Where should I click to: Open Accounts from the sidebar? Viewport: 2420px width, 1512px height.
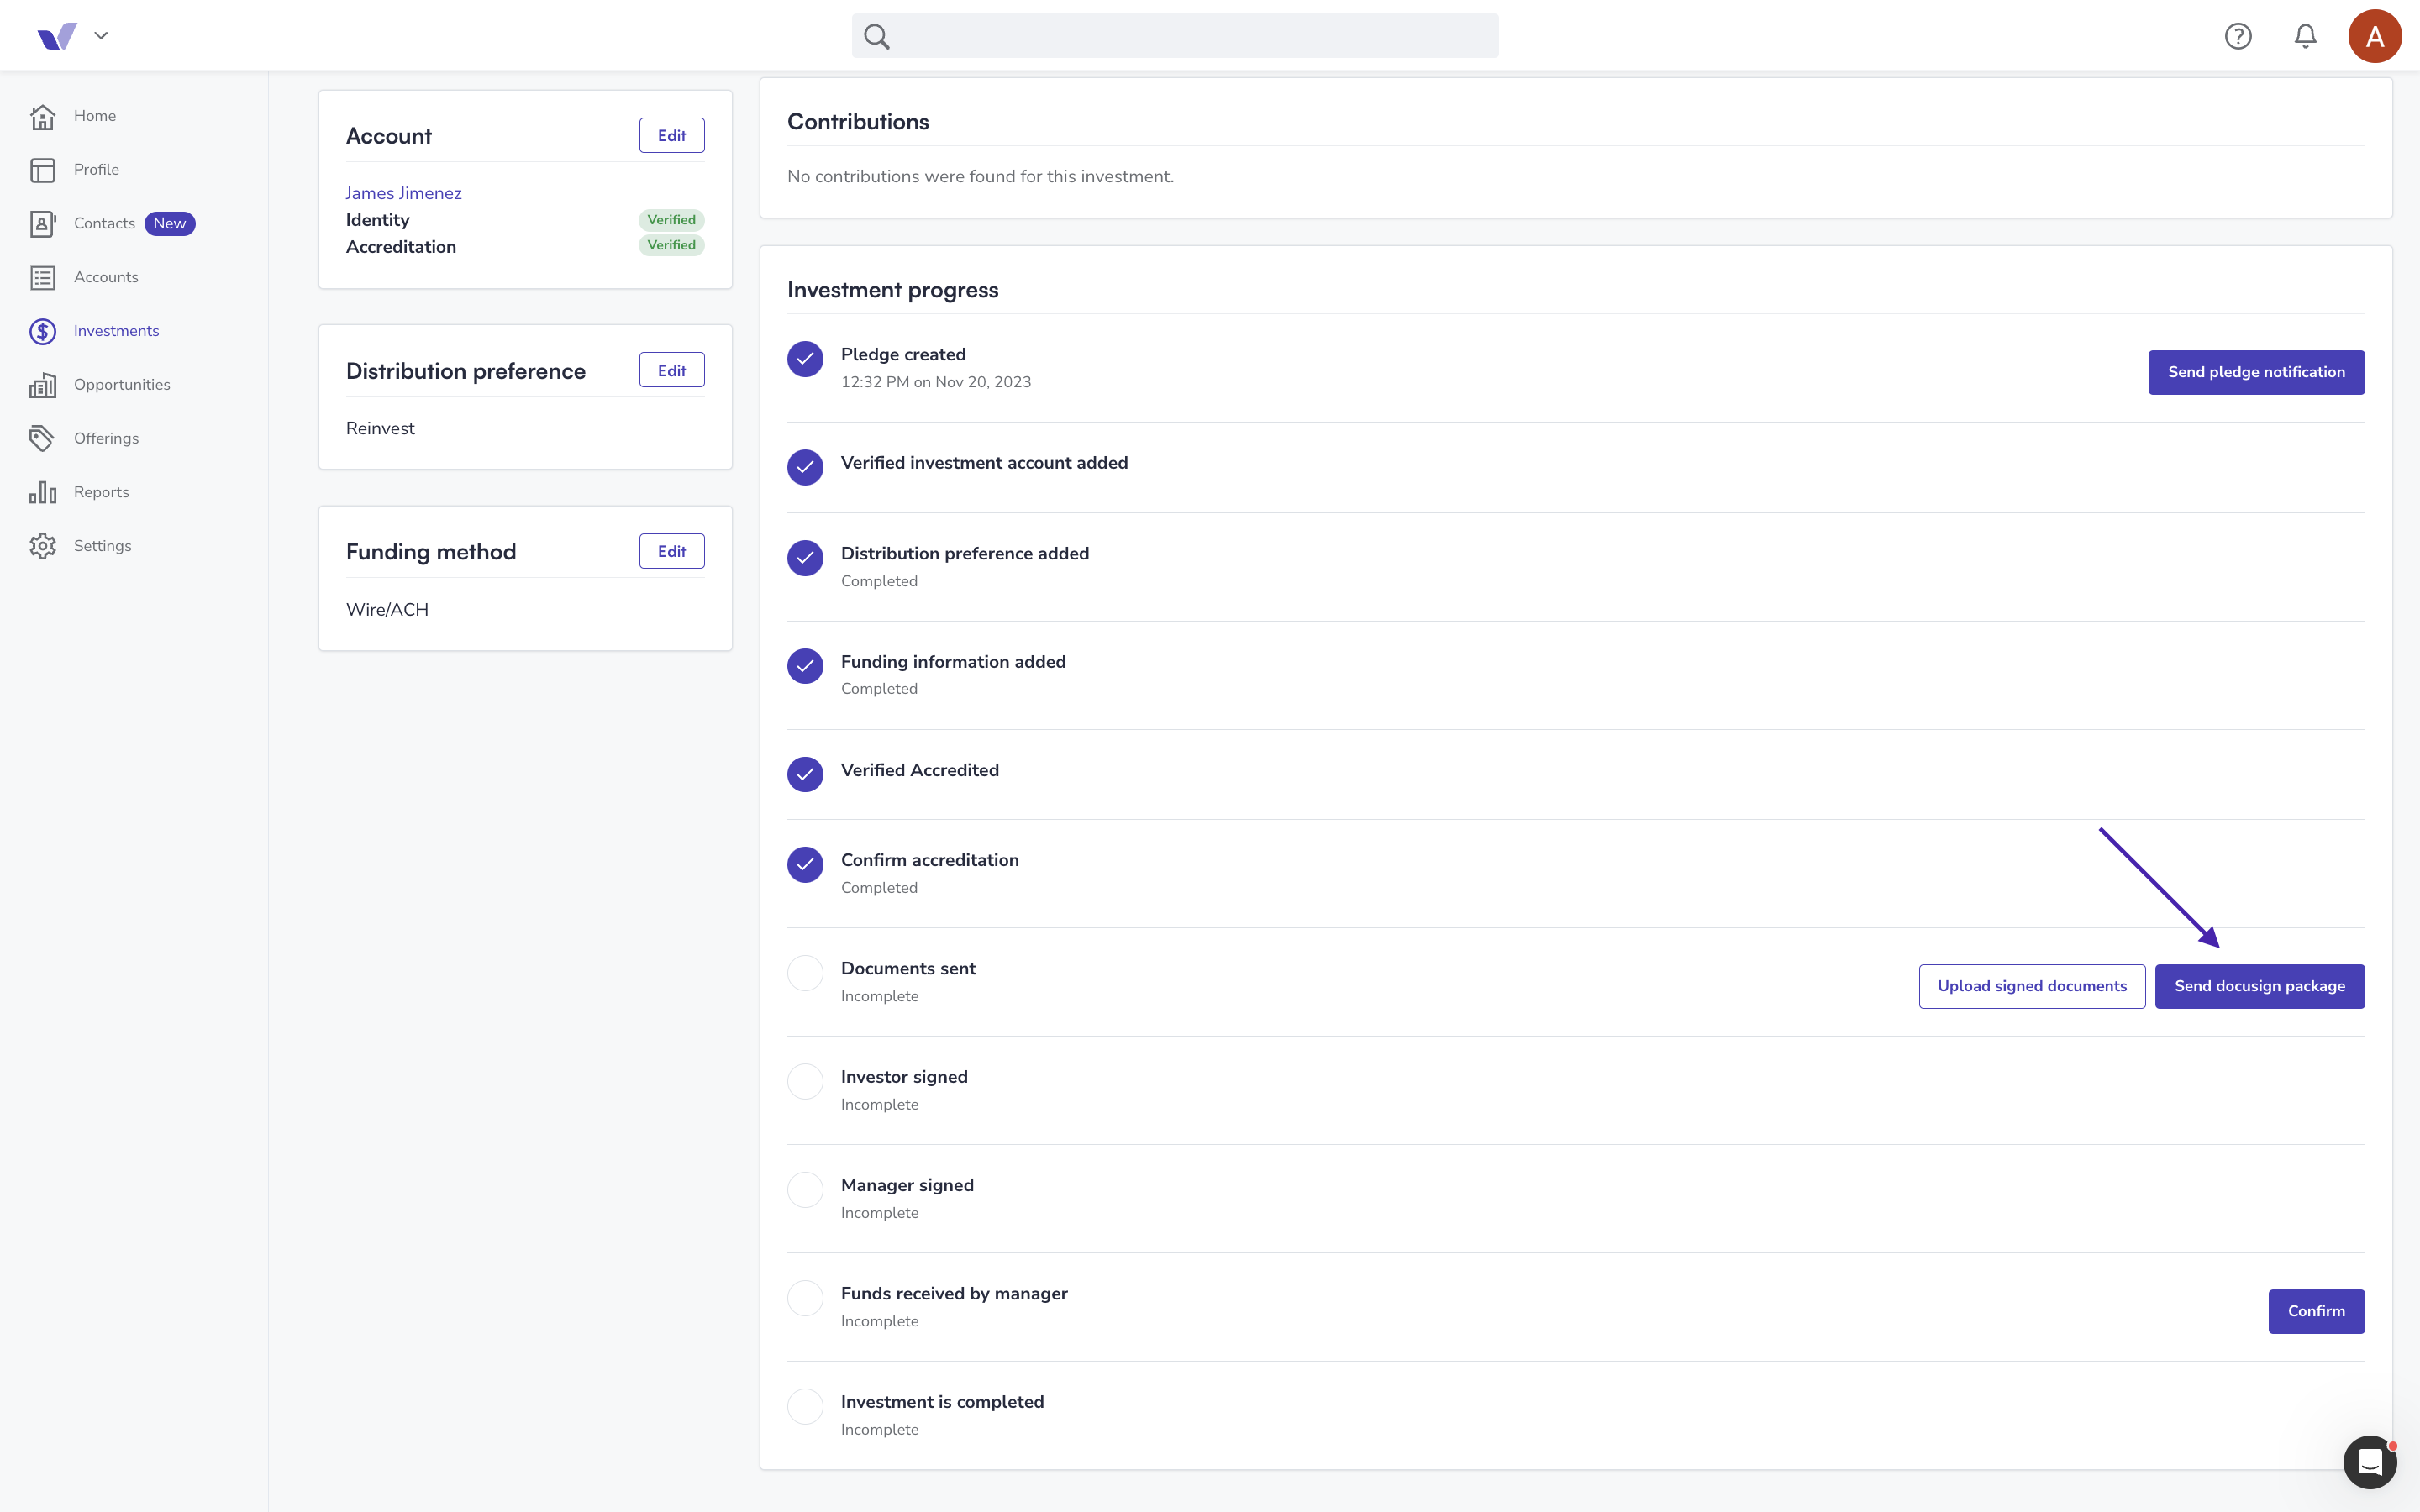[x=106, y=278]
